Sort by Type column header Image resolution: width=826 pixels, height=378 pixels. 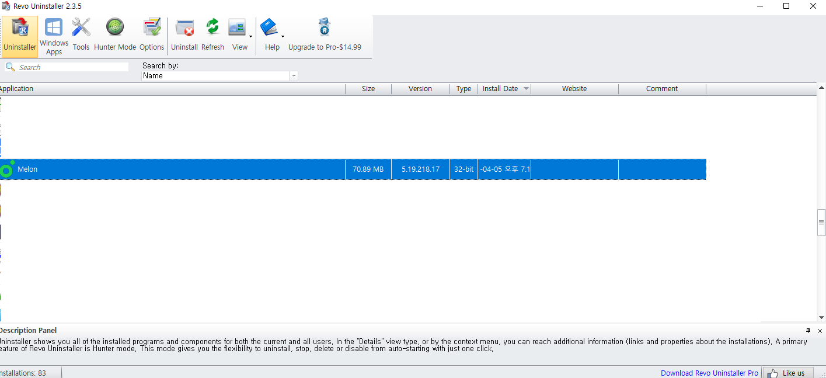(463, 89)
